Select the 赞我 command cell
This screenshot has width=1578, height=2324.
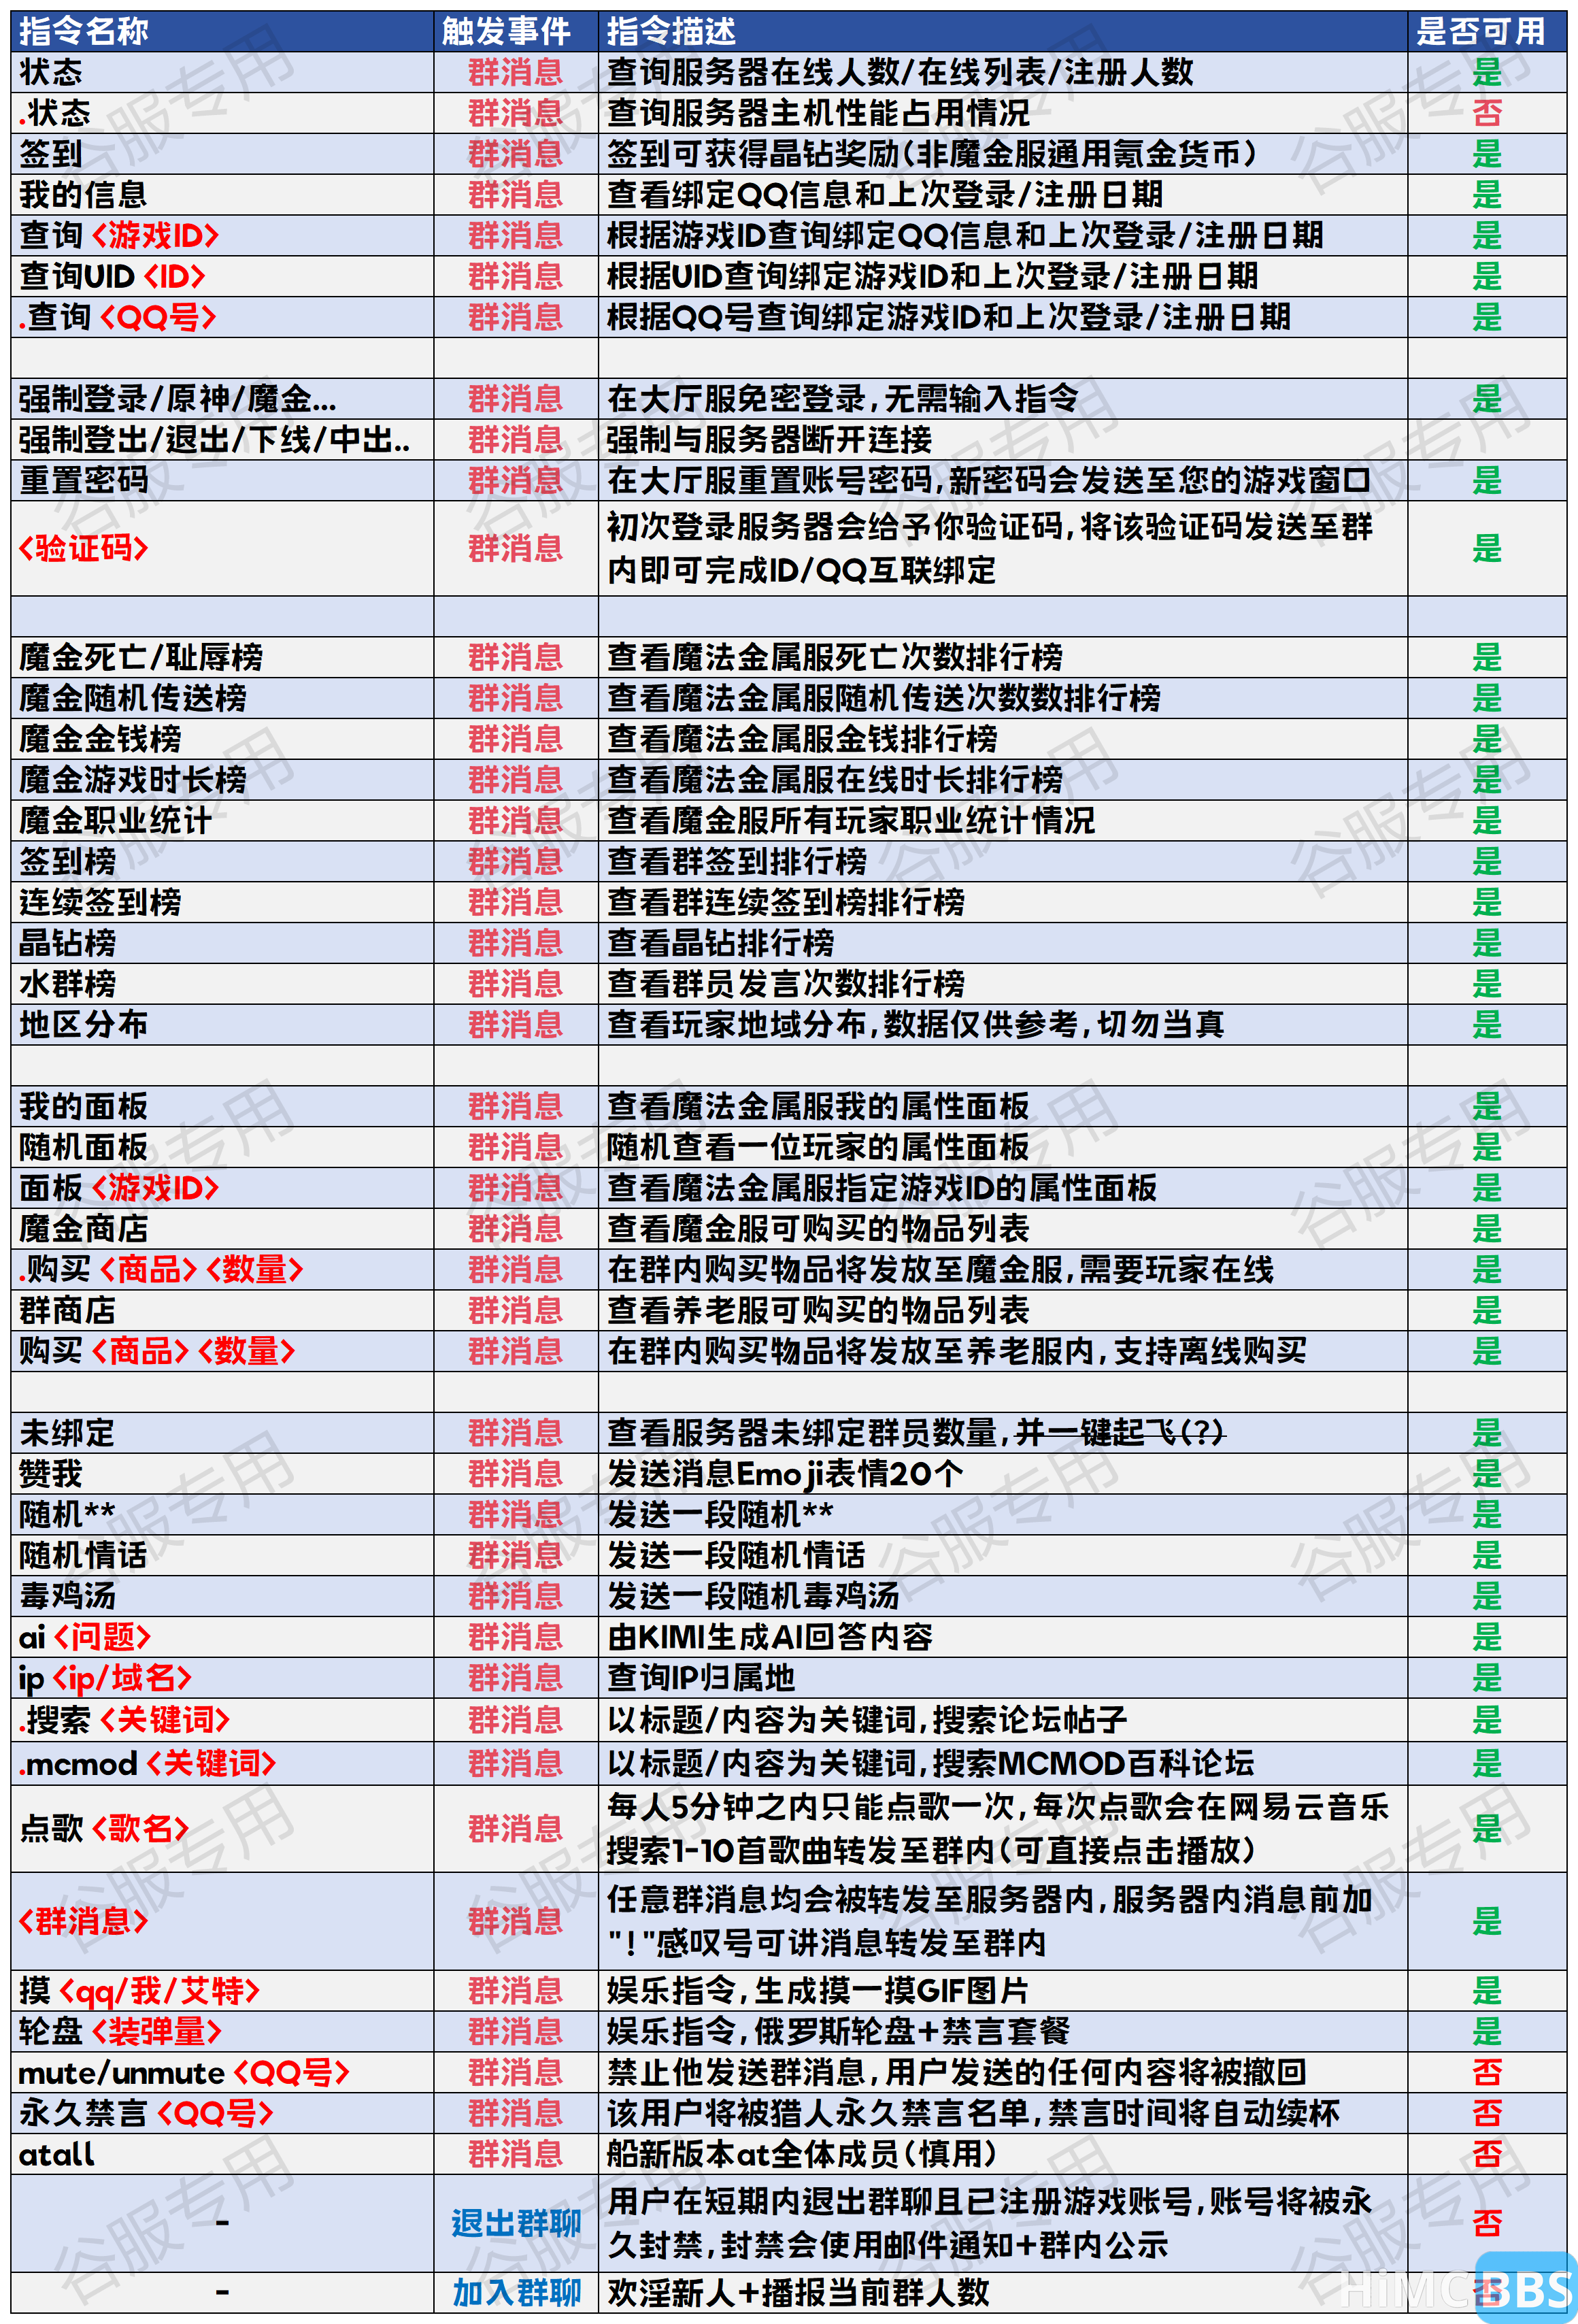coord(222,1474)
